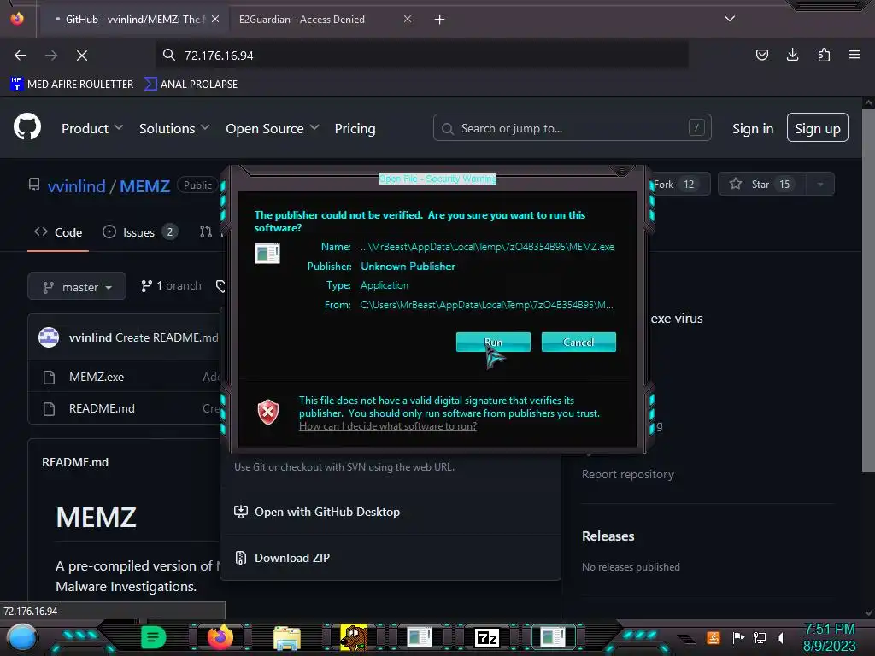Click the page vertical scrollbar
875x656 pixels.
(868, 290)
